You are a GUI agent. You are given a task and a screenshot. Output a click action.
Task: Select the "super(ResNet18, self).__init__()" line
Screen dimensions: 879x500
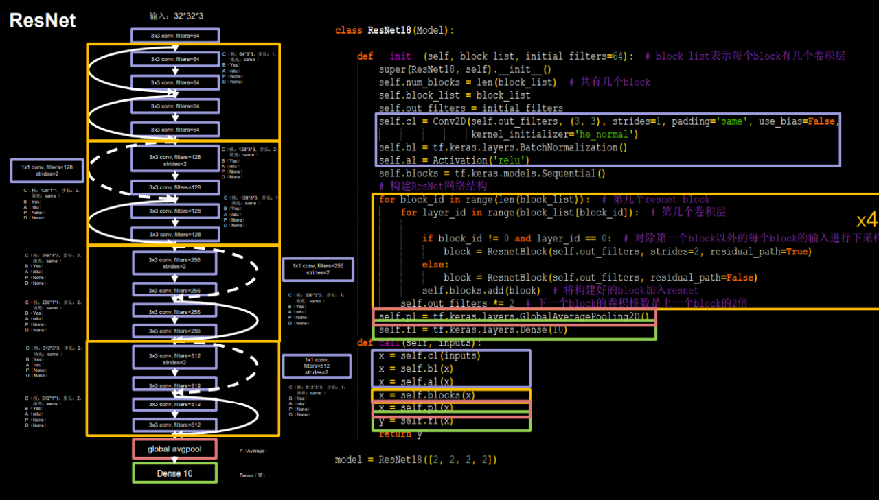pos(465,69)
